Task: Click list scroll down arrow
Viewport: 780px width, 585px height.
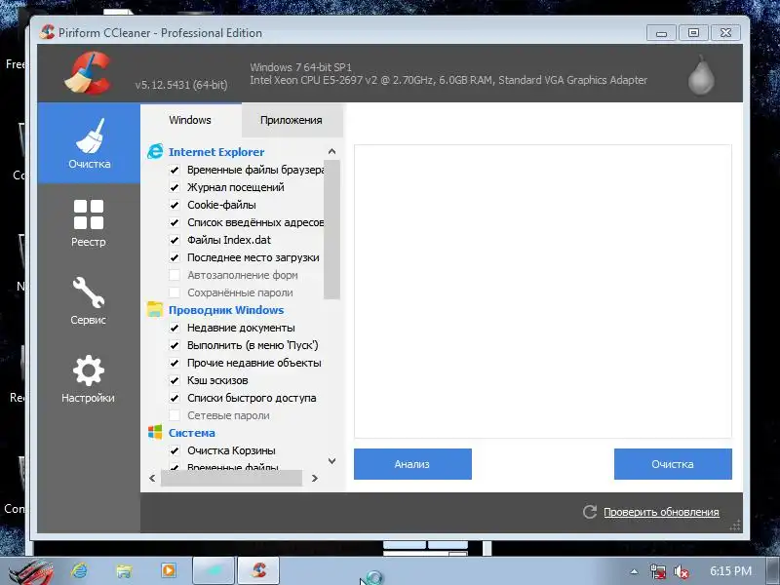Action: pyautogui.click(x=331, y=461)
